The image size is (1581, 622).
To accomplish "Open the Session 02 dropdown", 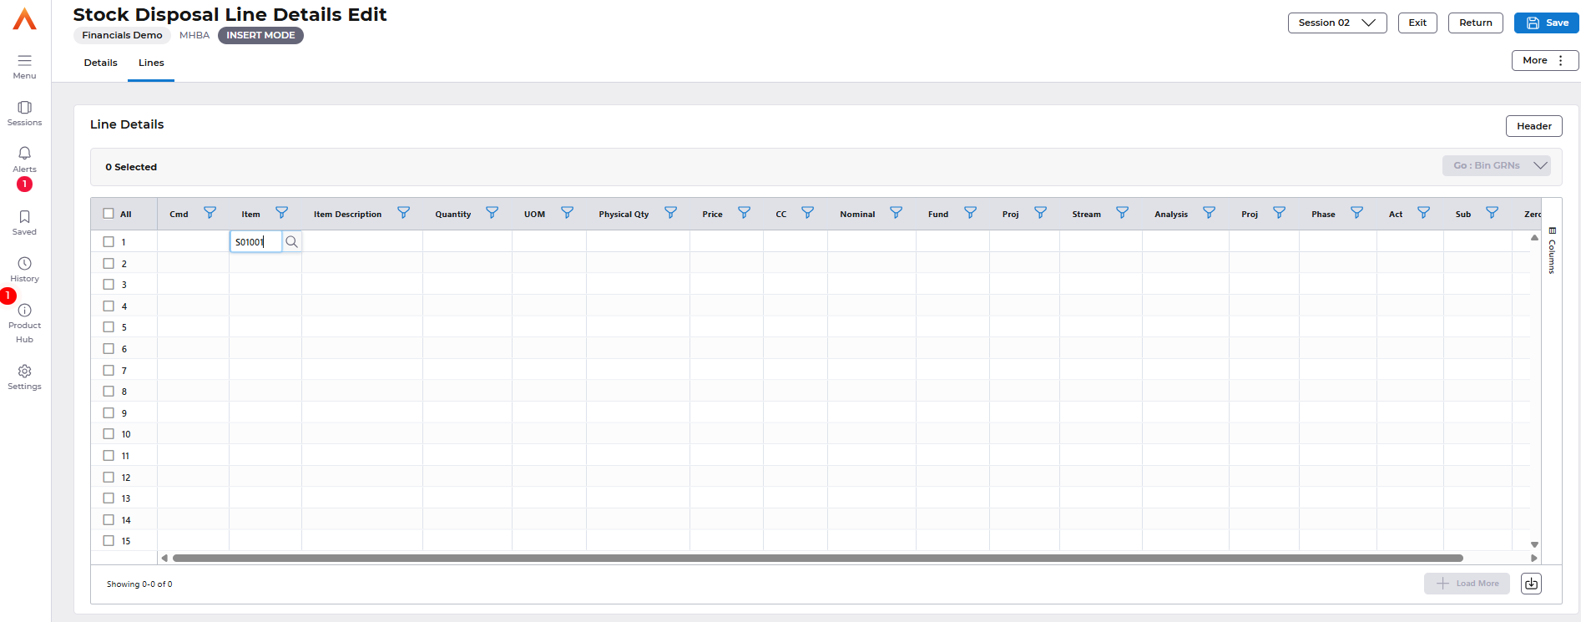I will (x=1337, y=23).
